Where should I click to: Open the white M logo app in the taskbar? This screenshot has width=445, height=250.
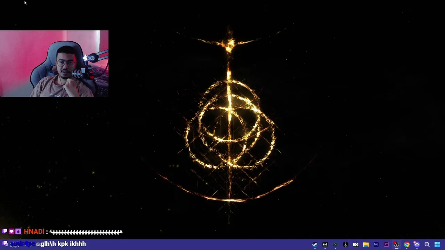click(x=325, y=244)
